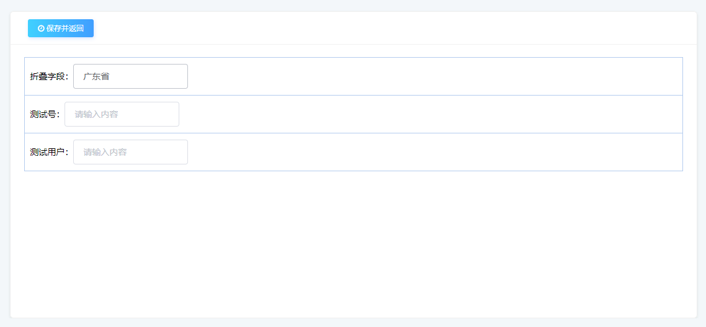The width and height of the screenshot is (706, 327).
Task: Click the blank white panel below the form
Action: click(354, 243)
